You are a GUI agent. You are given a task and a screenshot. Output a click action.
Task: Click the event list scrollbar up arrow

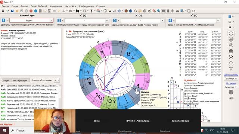click(60, 86)
